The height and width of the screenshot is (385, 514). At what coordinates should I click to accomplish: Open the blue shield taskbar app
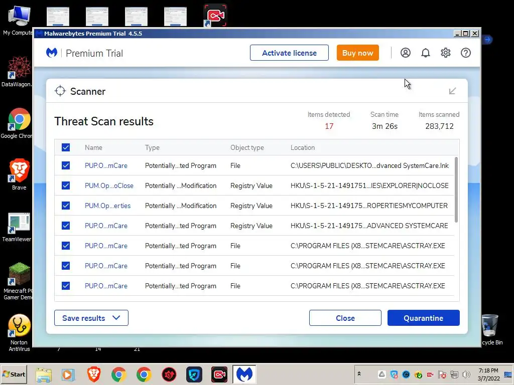coord(194,374)
